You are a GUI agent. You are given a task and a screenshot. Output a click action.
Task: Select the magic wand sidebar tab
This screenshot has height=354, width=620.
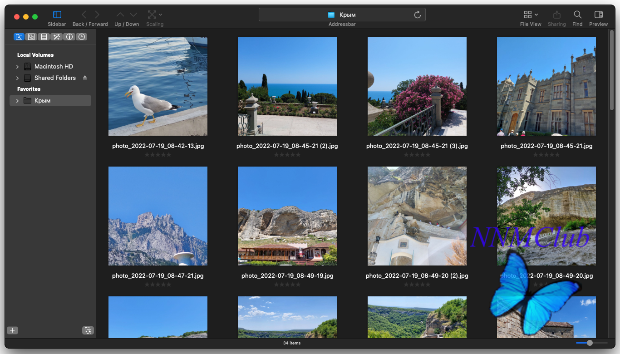57,37
